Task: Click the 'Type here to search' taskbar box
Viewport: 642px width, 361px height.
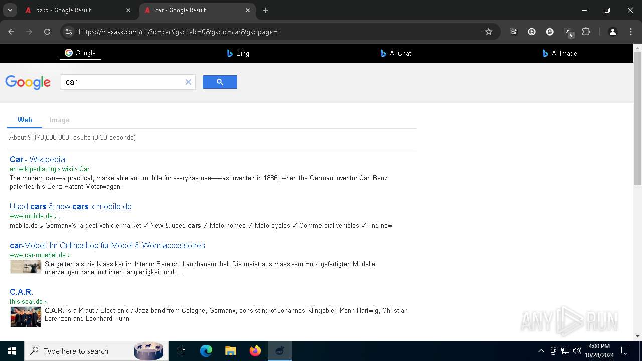Action: point(95,351)
